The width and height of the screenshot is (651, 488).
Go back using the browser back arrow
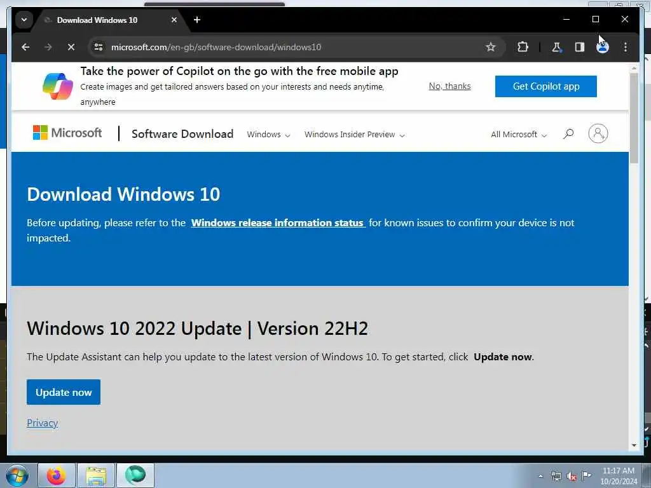point(25,47)
